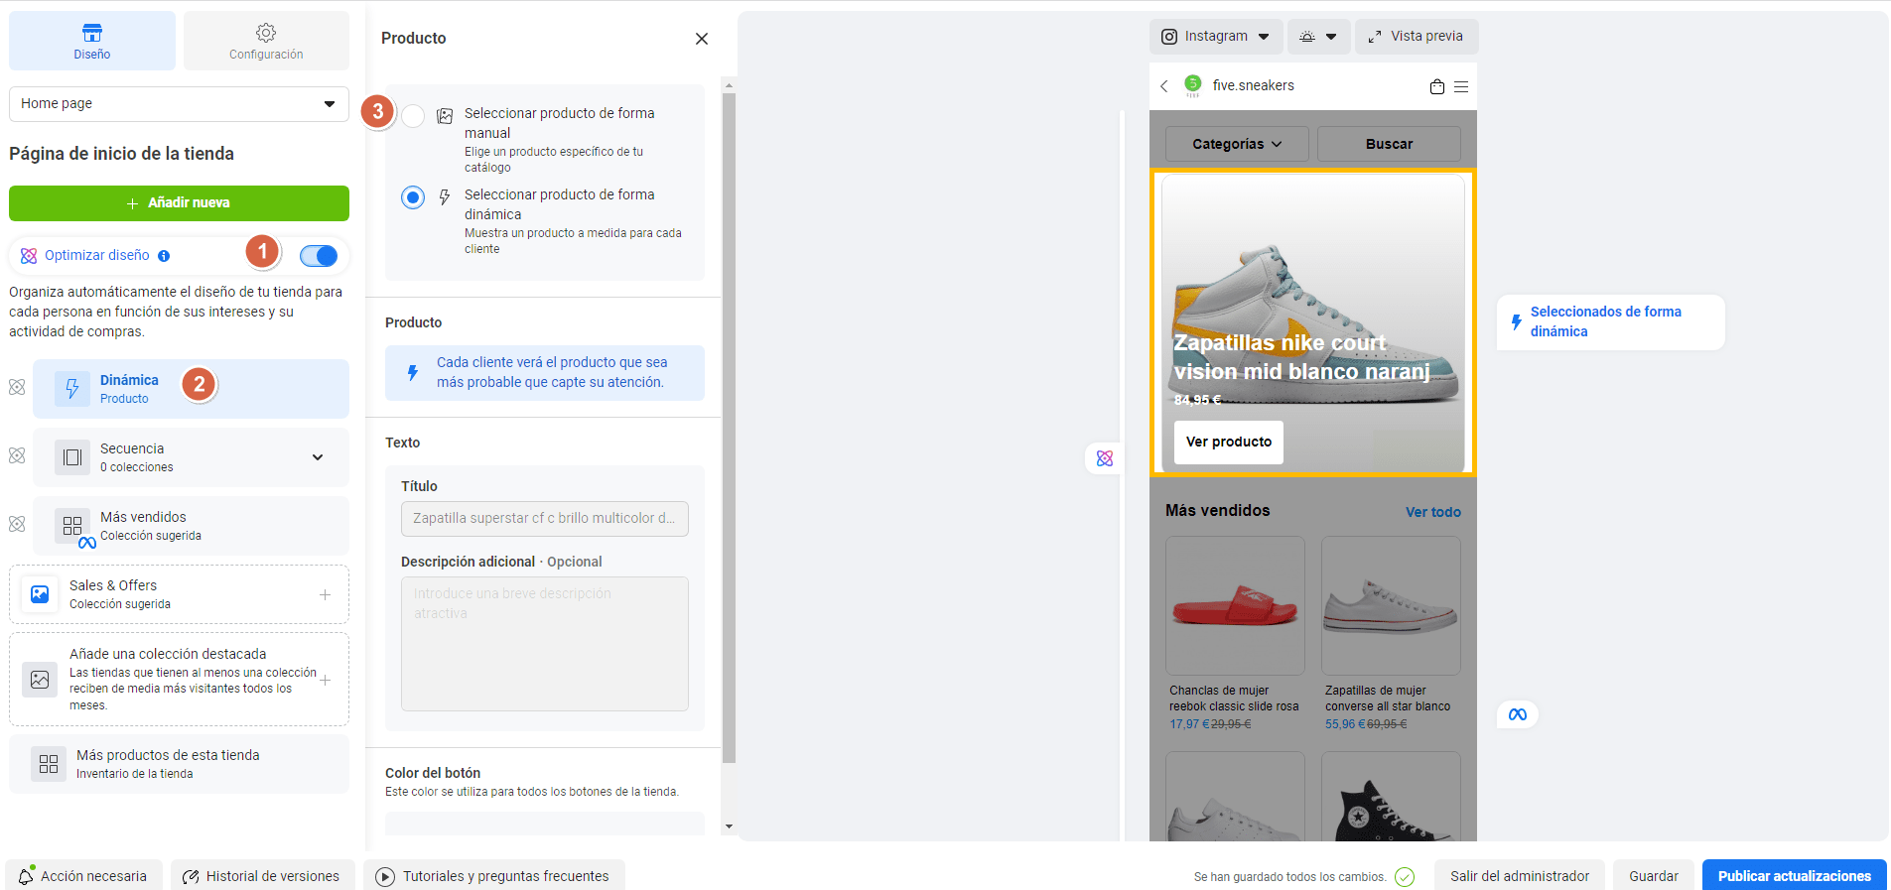Select manual product selection radio button
Image resolution: width=1891 pixels, height=890 pixels.
413,116
